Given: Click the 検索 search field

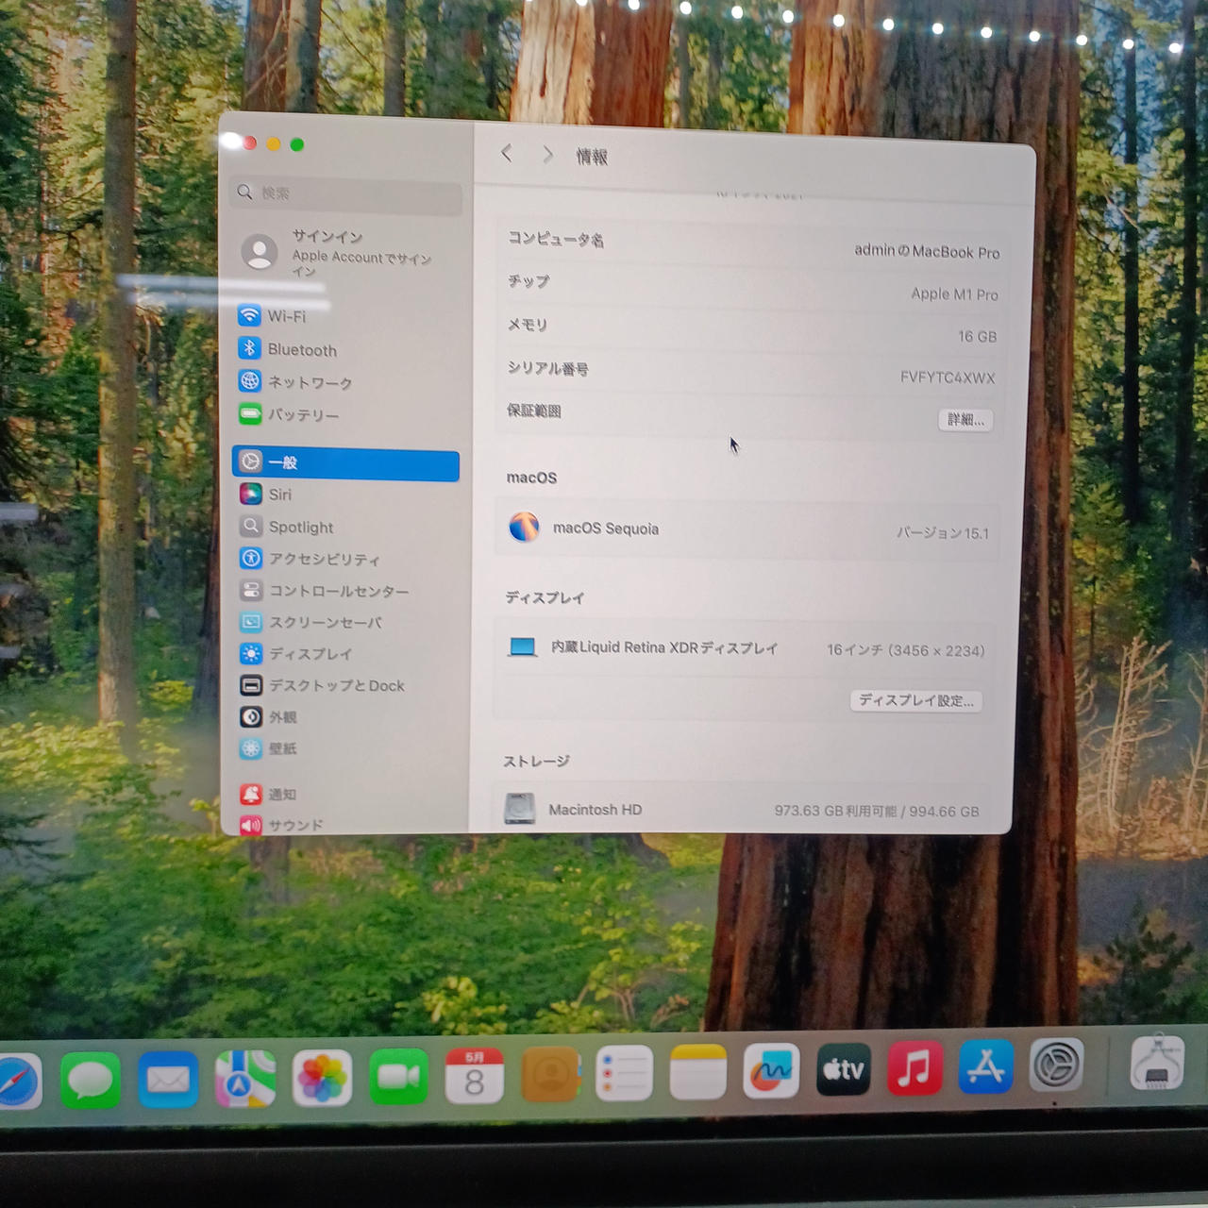Looking at the screenshot, I should [345, 193].
